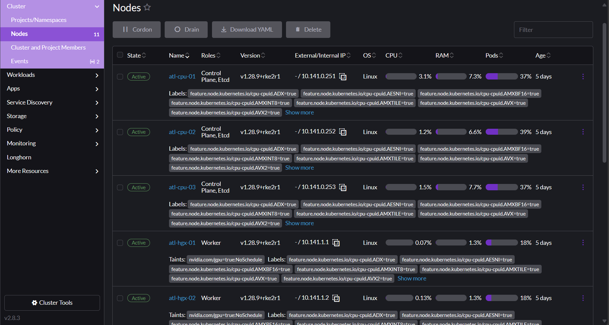Collapse the Cluster section in the sidebar
Image resolution: width=609 pixels, height=325 pixels.
click(97, 6)
